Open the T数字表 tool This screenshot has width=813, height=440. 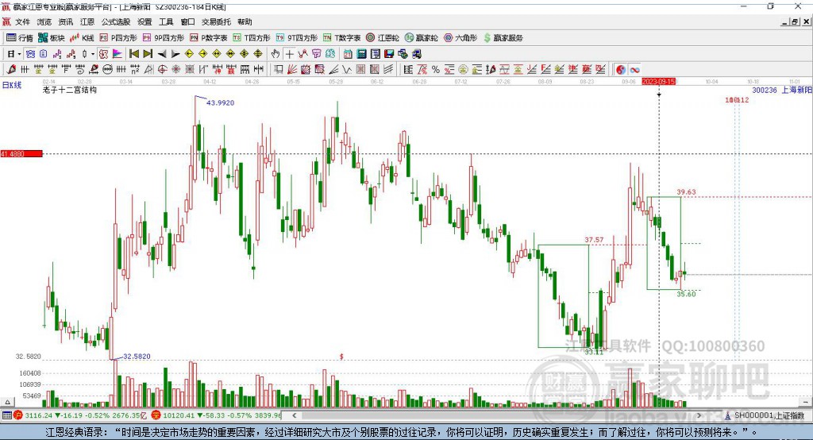[341, 38]
